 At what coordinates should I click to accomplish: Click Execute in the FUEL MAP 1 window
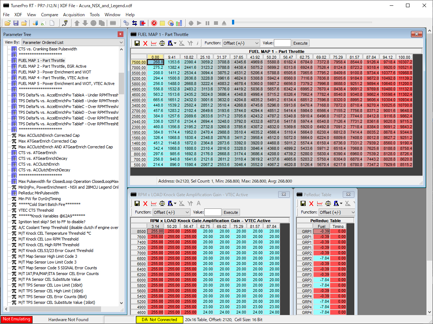(x=300, y=43)
